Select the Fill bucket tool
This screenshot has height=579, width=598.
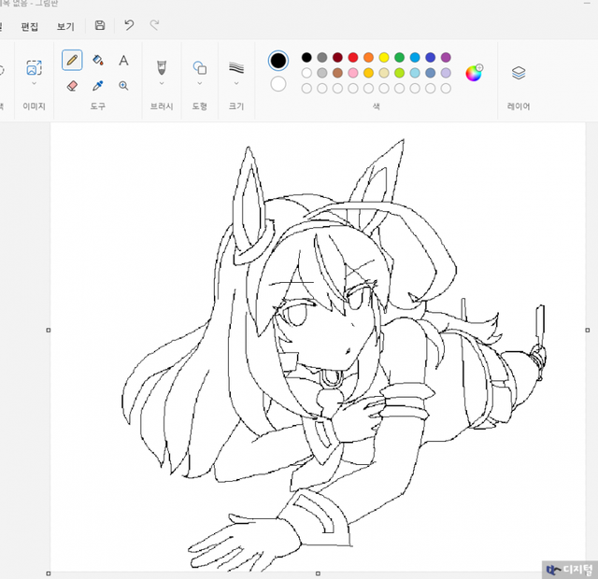97,60
